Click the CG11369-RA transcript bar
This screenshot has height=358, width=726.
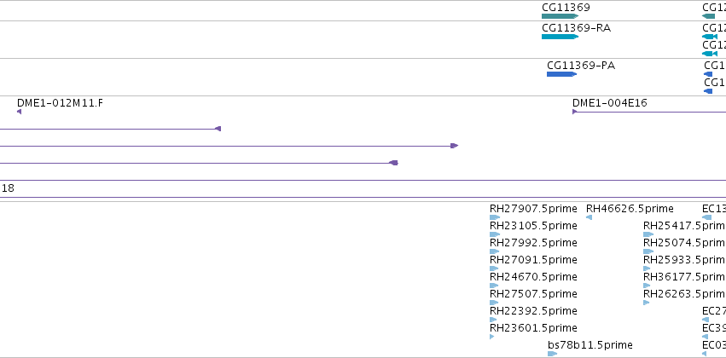[x=560, y=37]
